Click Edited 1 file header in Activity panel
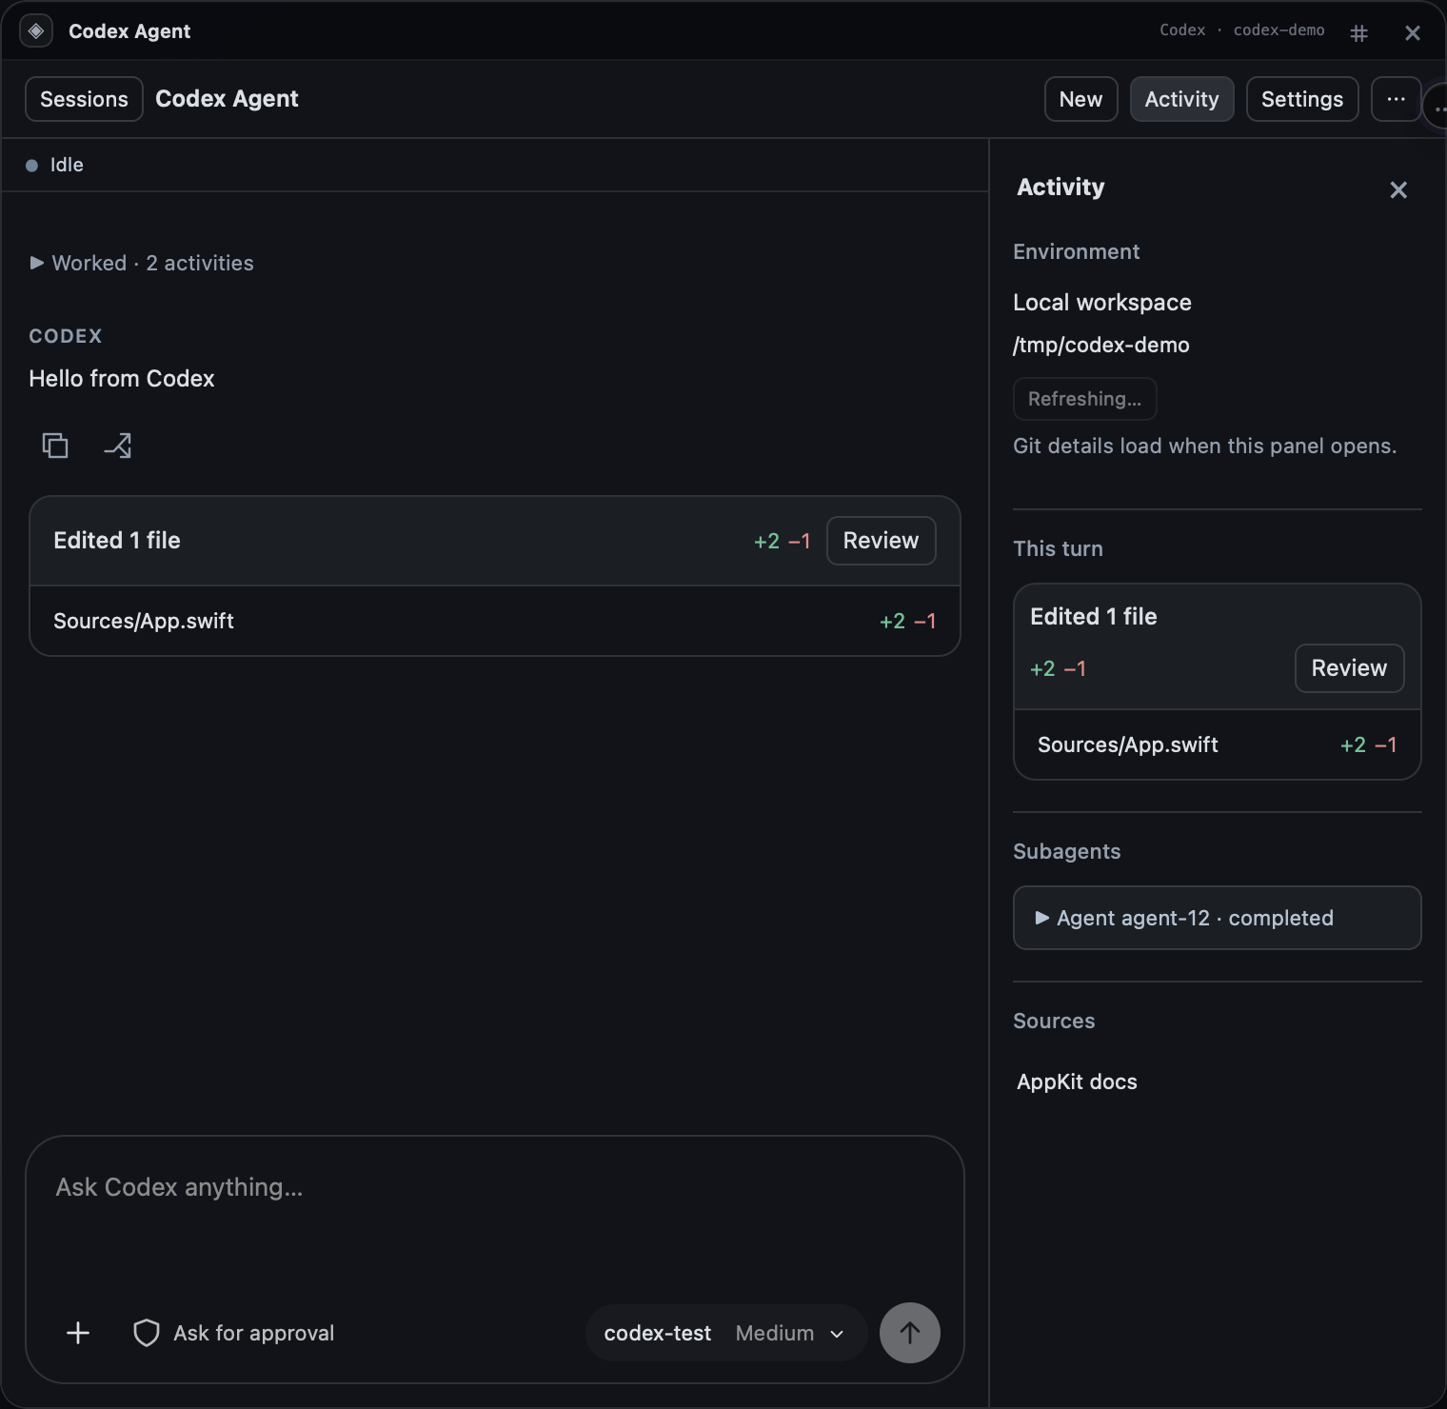Image resolution: width=1447 pixels, height=1409 pixels. pyautogui.click(x=1094, y=616)
